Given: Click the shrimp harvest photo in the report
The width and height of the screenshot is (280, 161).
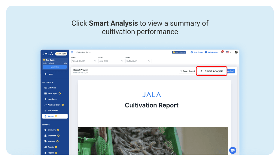Looking at the screenshot, I should click(x=153, y=141).
